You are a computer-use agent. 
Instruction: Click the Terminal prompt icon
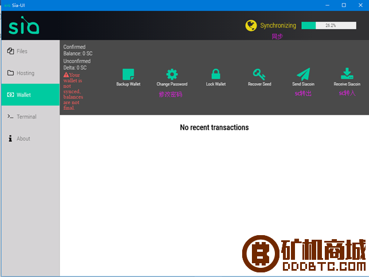click(x=10, y=116)
